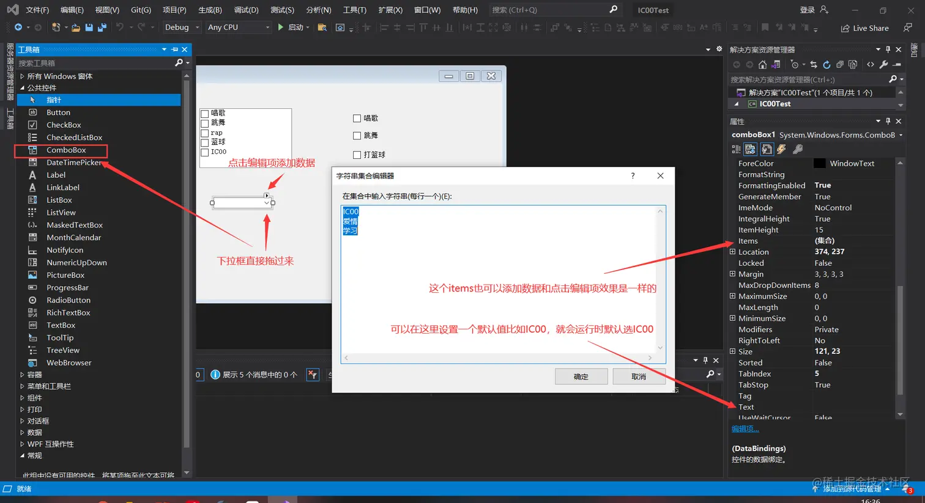Viewport: 925px width, 503px height.
Task: Open the Git(G) menu
Action: (x=141, y=10)
